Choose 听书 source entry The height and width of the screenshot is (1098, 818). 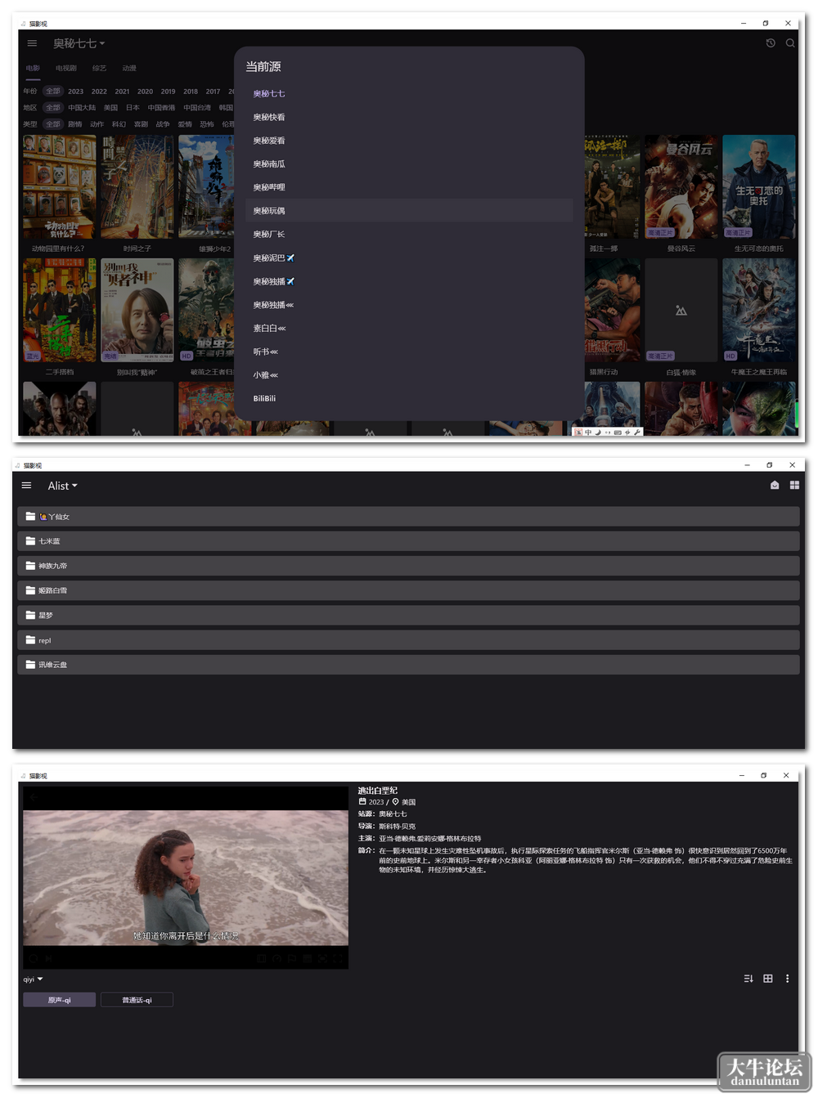point(409,352)
